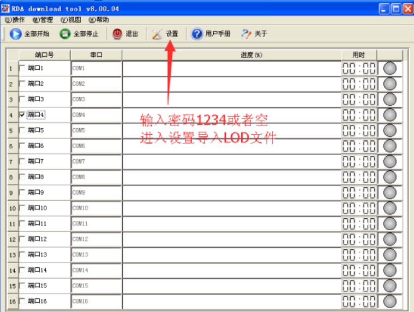This screenshot has width=414, height=312.
Task: Click the COM10 serial port field
Action: [x=97, y=208]
